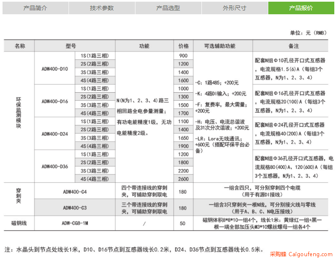Open the 外形尺寸 tab
336x265 pixels.
pyautogui.click(x=235, y=8)
